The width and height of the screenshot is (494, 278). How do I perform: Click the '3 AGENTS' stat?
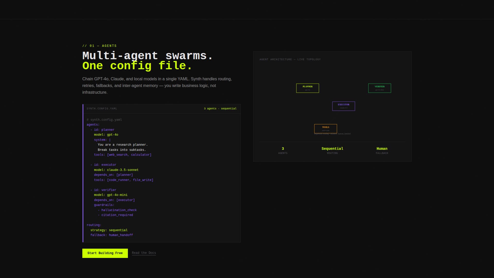point(283,151)
